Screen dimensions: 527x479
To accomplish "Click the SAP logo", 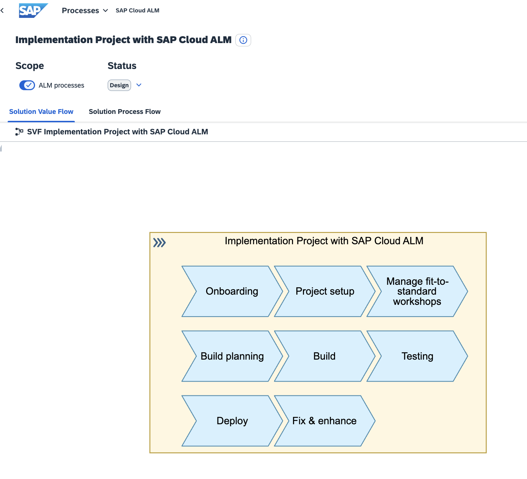I will (x=33, y=11).
